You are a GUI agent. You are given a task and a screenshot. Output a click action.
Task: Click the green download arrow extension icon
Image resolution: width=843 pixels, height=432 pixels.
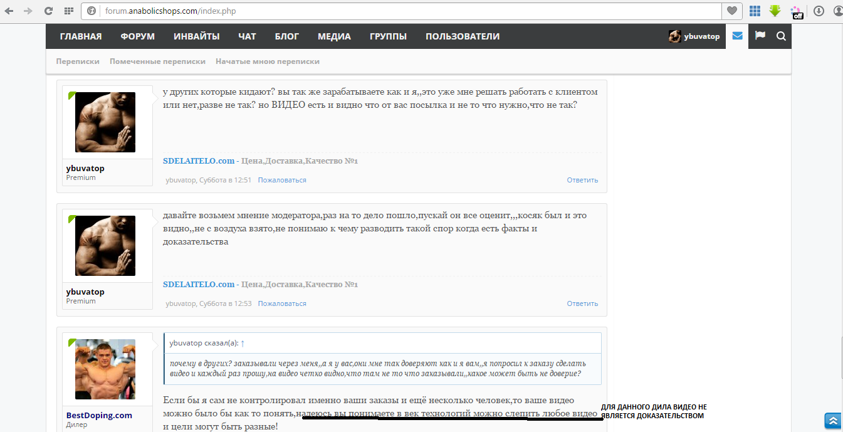[x=775, y=11]
